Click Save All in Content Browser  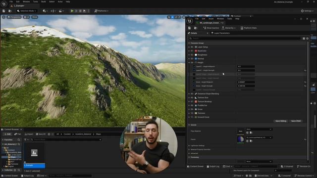(41, 134)
